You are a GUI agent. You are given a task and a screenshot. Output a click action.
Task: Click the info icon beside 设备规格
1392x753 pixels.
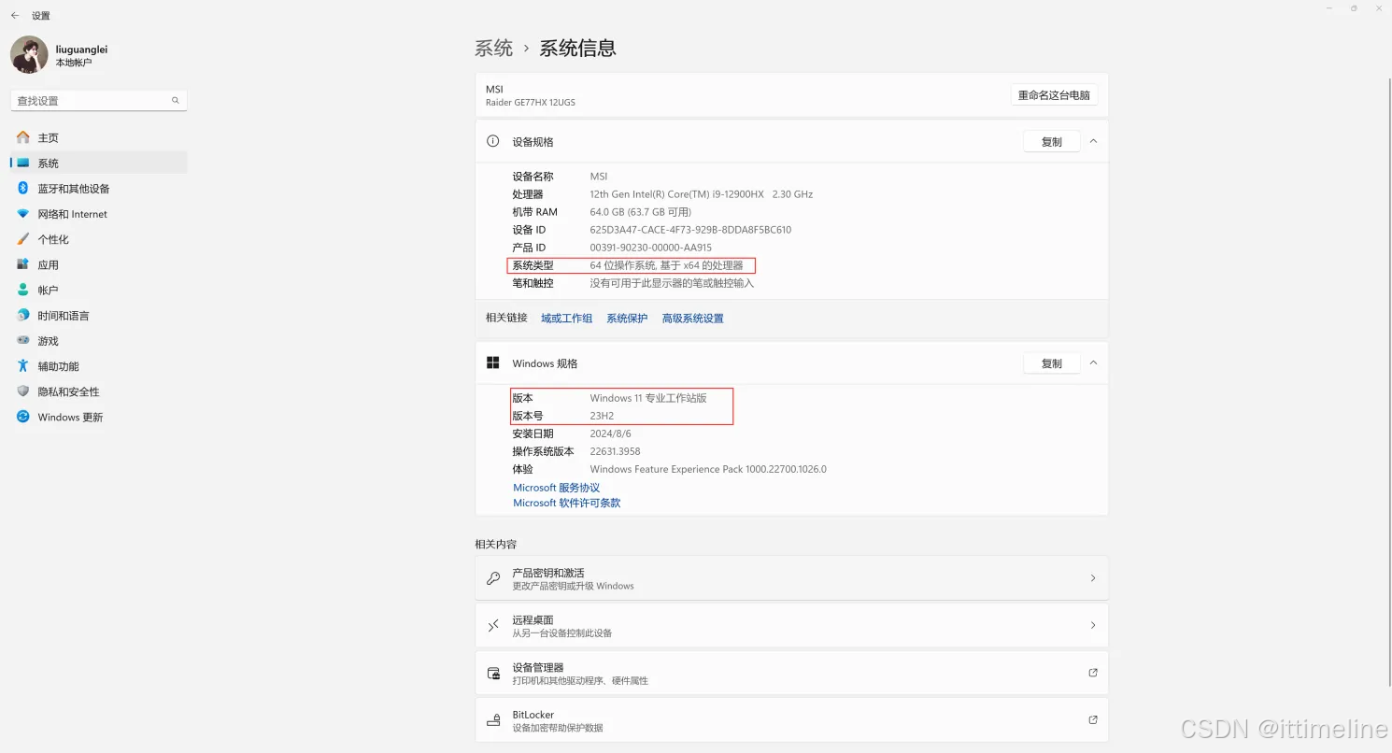tap(493, 141)
